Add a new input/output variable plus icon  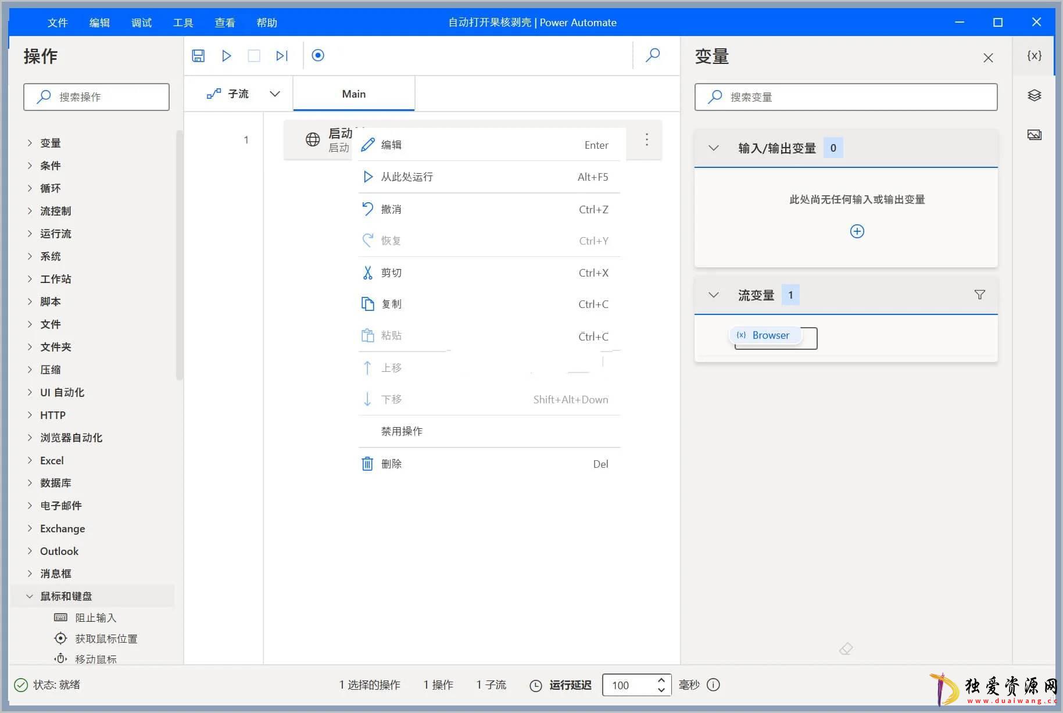tap(857, 231)
